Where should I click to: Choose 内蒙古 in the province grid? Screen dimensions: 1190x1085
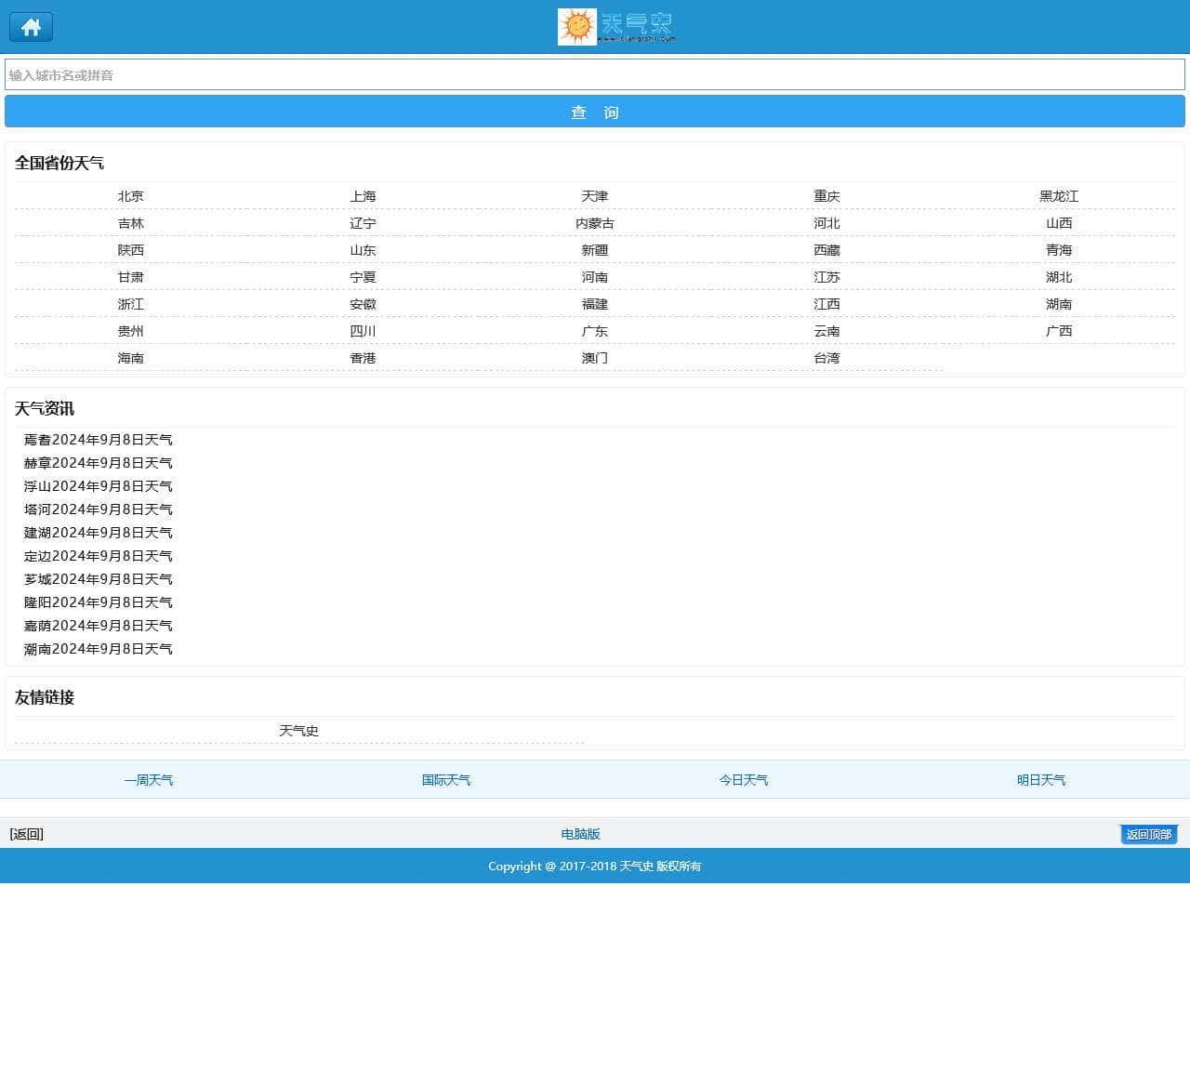pyautogui.click(x=594, y=223)
